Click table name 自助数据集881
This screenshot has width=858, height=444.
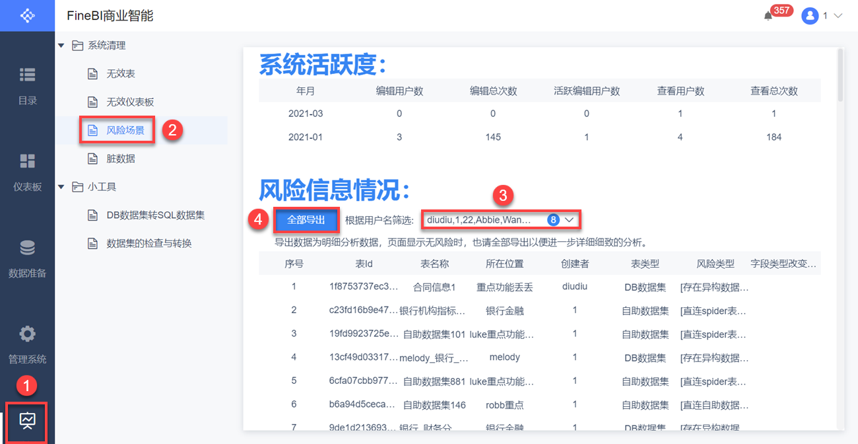[x=434, y=381]
